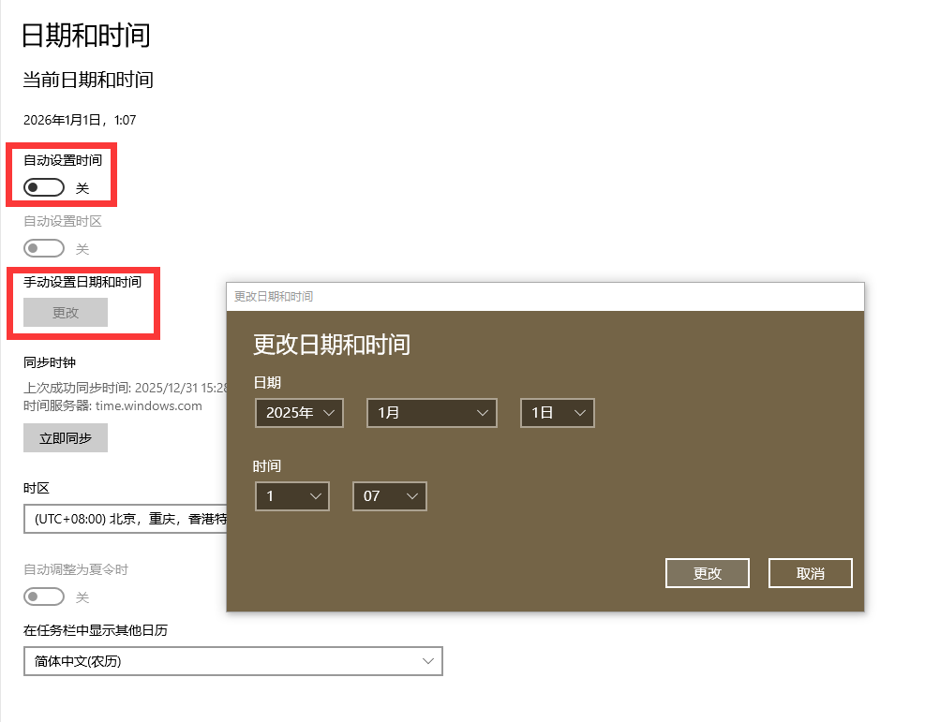This screenshot has width=940, height=722.
Task: Open the 2025年 year dropdown
Action: [x=299, y=413]
